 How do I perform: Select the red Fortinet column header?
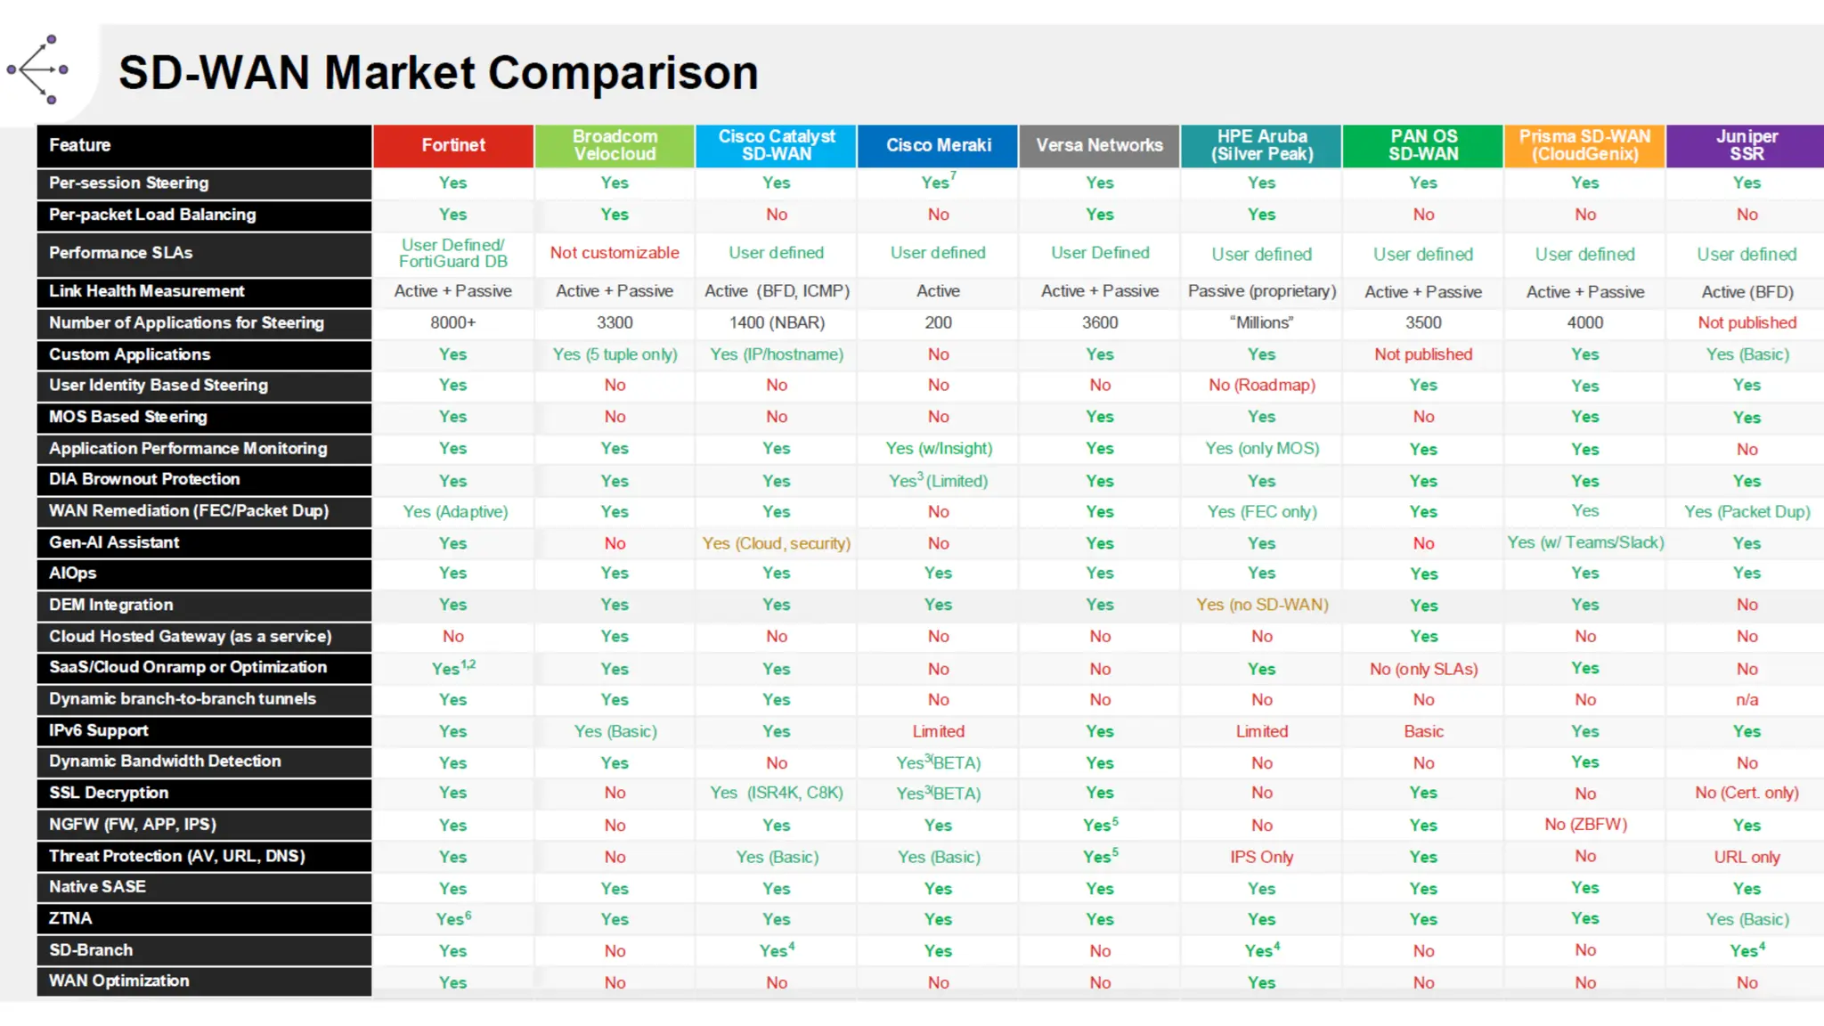coord(453,145)
